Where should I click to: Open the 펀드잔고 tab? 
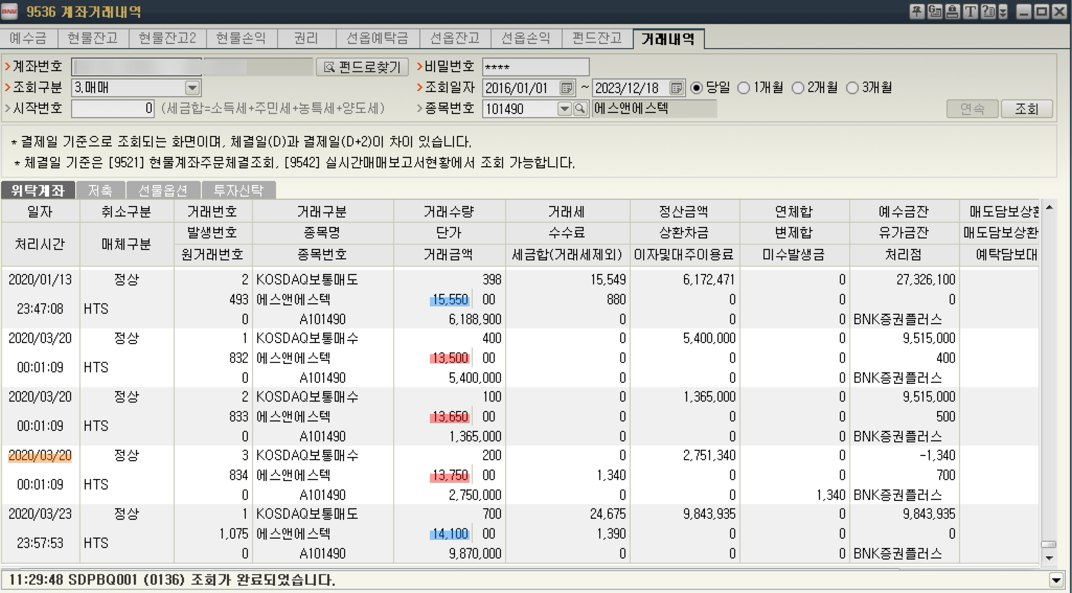tap(597, 38)
